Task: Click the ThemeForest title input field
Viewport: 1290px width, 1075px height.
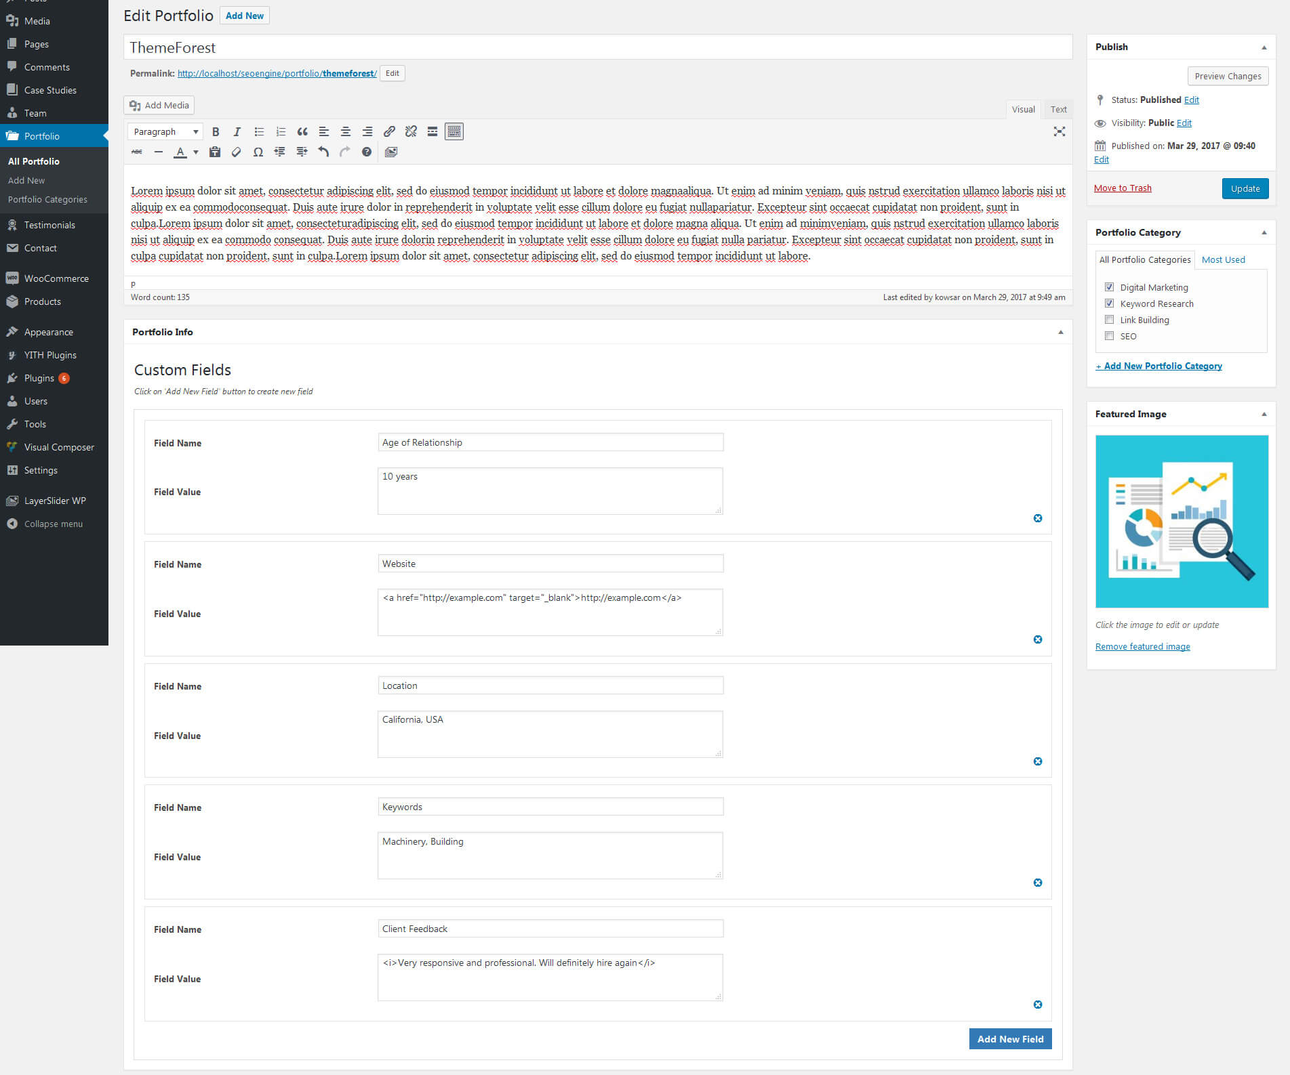Action: point(598,47)
